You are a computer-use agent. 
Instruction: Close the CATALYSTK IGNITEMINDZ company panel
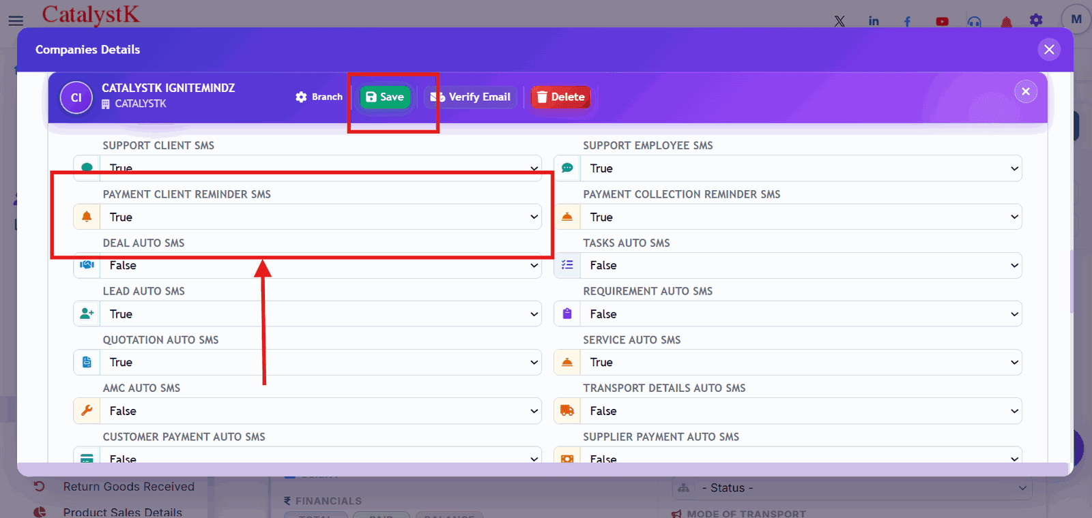click(1026, 91)
